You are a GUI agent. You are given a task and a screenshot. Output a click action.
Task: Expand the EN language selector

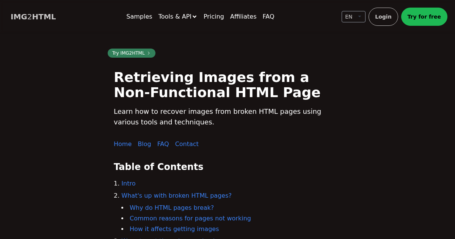pyautogui.click(x=353, y=17)
